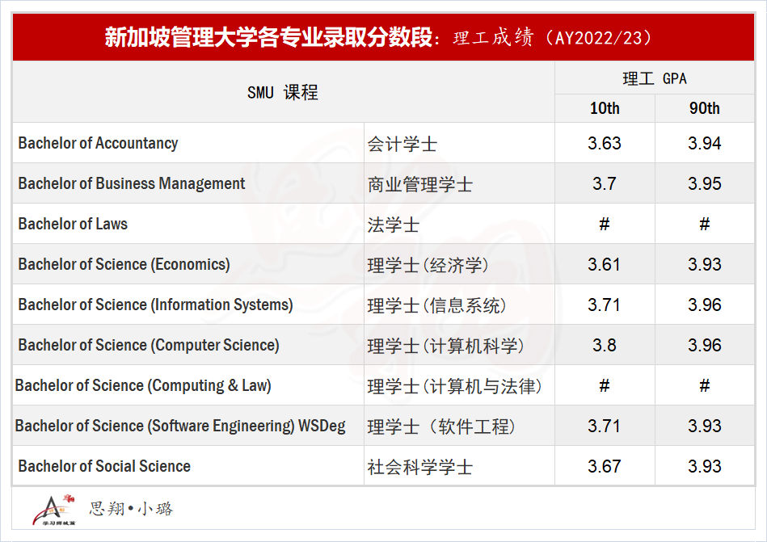This screenshot has width=767, height=542.
Task: Select Software Engineering's 90th value 3.93
Action: point(705,426)
